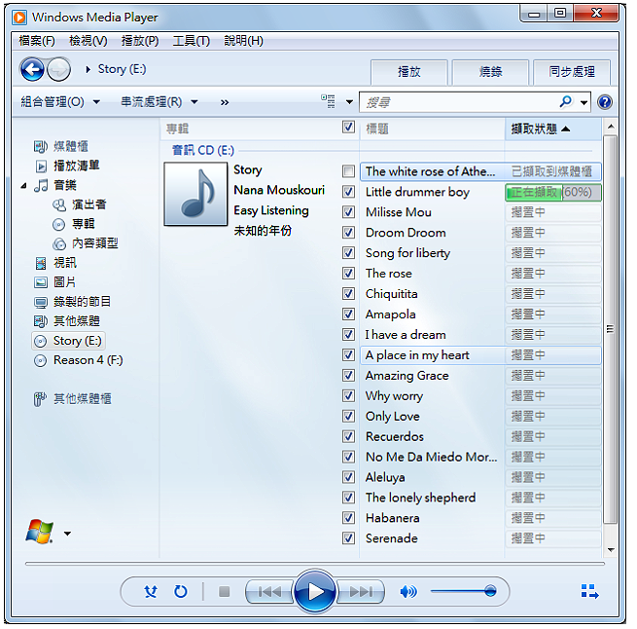Switch to 燒錄 burn tab
The width and height of the screenshot is (637, 629).
click(490, 72)
